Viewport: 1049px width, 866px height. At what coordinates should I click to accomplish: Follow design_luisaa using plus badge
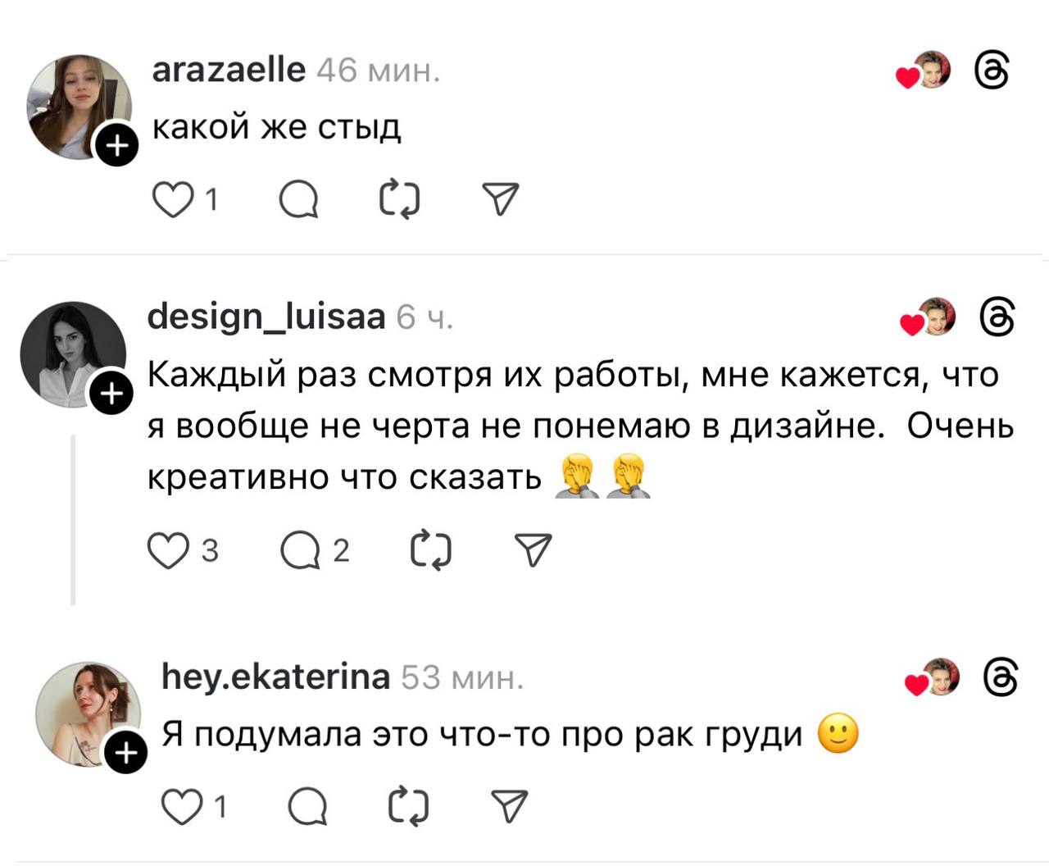point(111,395)
